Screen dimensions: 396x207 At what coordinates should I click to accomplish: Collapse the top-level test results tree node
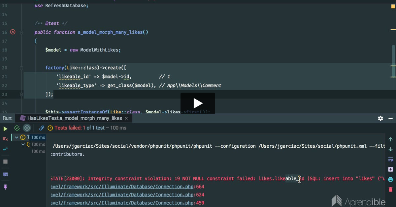[x=16, y=137]
